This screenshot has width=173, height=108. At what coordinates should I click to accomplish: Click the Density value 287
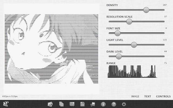point(165,5)
